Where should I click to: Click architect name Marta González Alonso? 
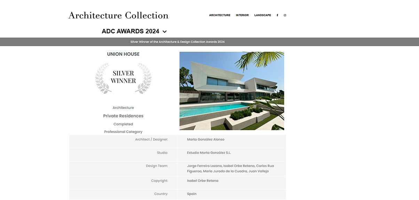[206, 140]
